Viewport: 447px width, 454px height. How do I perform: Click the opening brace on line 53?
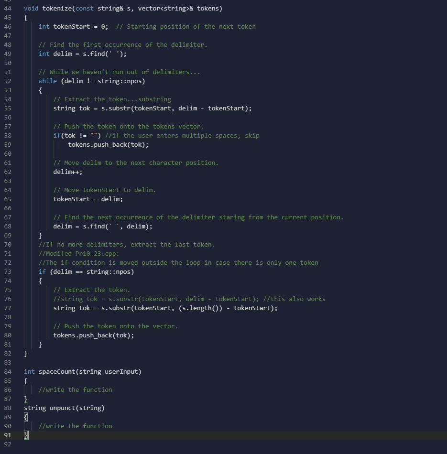(x=40, y=90)
